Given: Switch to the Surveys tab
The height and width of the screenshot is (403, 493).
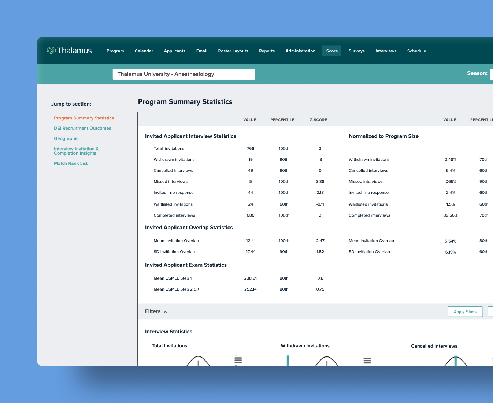Looking at the screenshot, I should tap(356, 51).
